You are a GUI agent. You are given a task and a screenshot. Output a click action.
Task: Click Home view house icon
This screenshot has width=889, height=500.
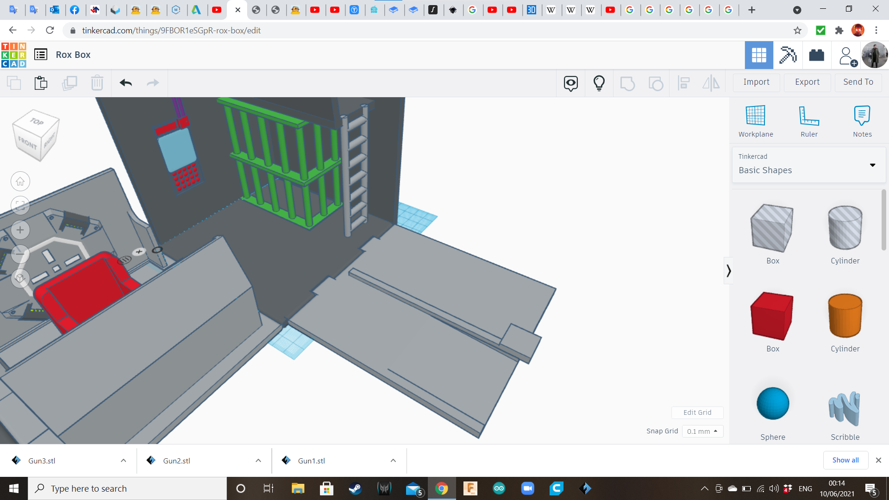coord(20,181)
